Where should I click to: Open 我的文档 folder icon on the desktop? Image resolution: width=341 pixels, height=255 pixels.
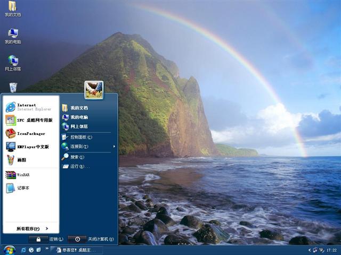coord(13,9)
